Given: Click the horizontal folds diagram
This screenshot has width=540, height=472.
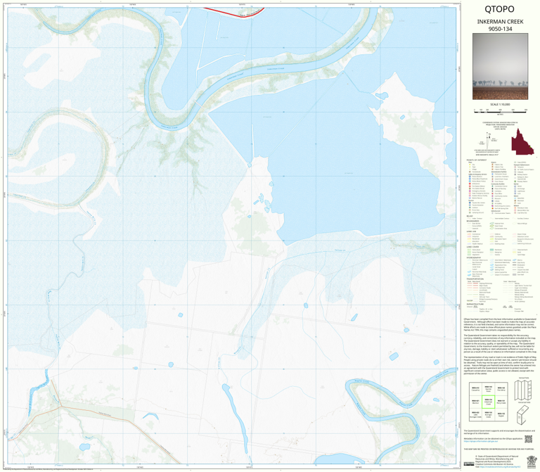Looking at the screenshot, I should tap(523, 415).
